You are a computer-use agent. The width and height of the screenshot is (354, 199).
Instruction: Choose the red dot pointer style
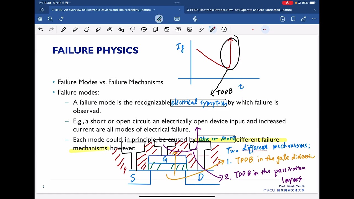pyautogui.click(x=253, y=29)
